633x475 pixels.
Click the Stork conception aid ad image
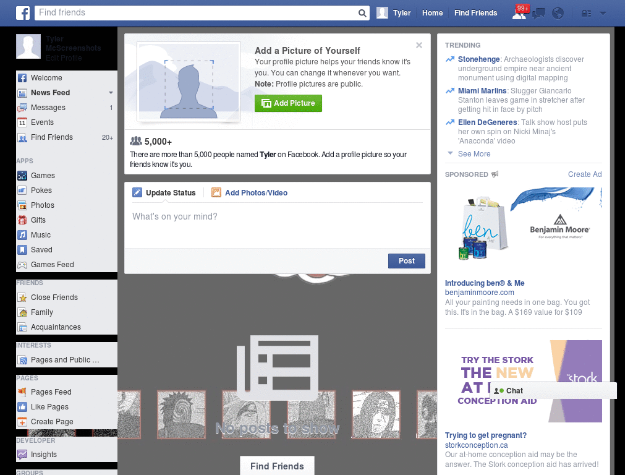tap(523, 381)
